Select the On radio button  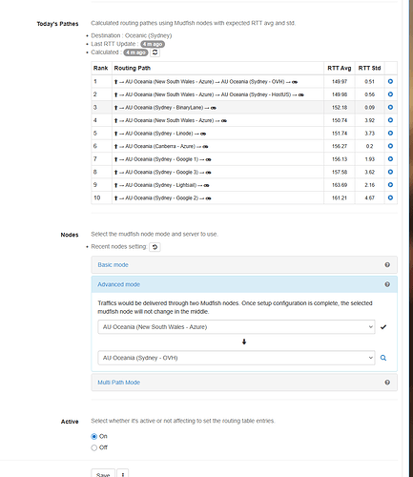click(94, 437)
